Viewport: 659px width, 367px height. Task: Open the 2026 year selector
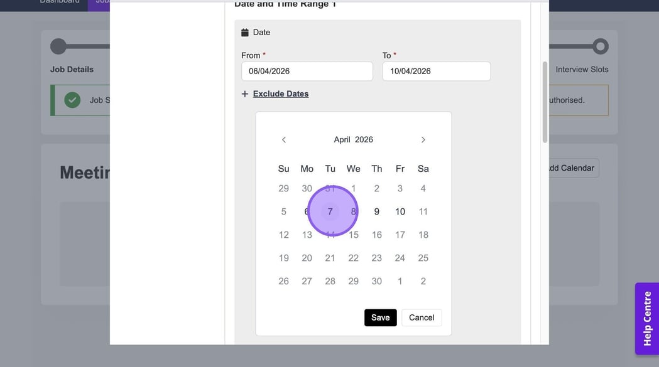[364, 140]
